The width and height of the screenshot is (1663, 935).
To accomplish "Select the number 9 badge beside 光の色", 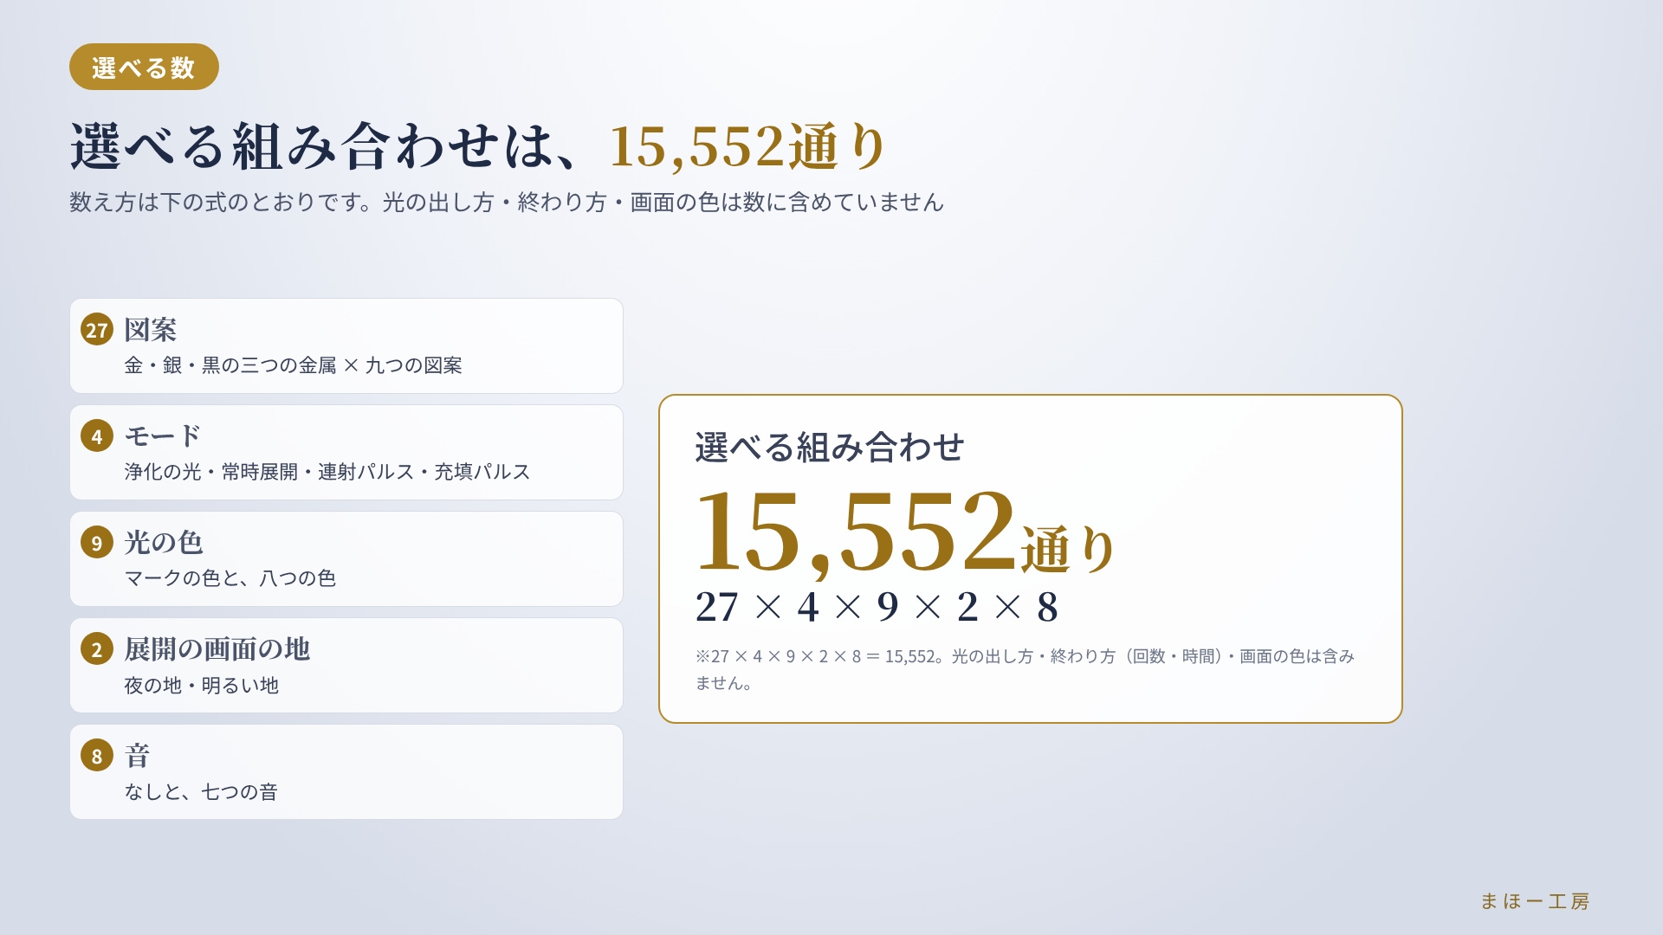I will point(97,543).
